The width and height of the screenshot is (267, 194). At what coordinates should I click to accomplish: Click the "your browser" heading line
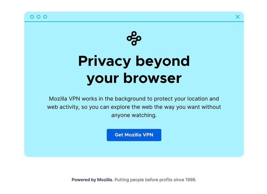coord(134,78)
